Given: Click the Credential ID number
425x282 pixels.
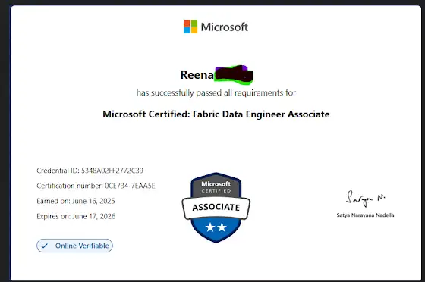Looking at the screenshot, I should [x=112, y=171].
